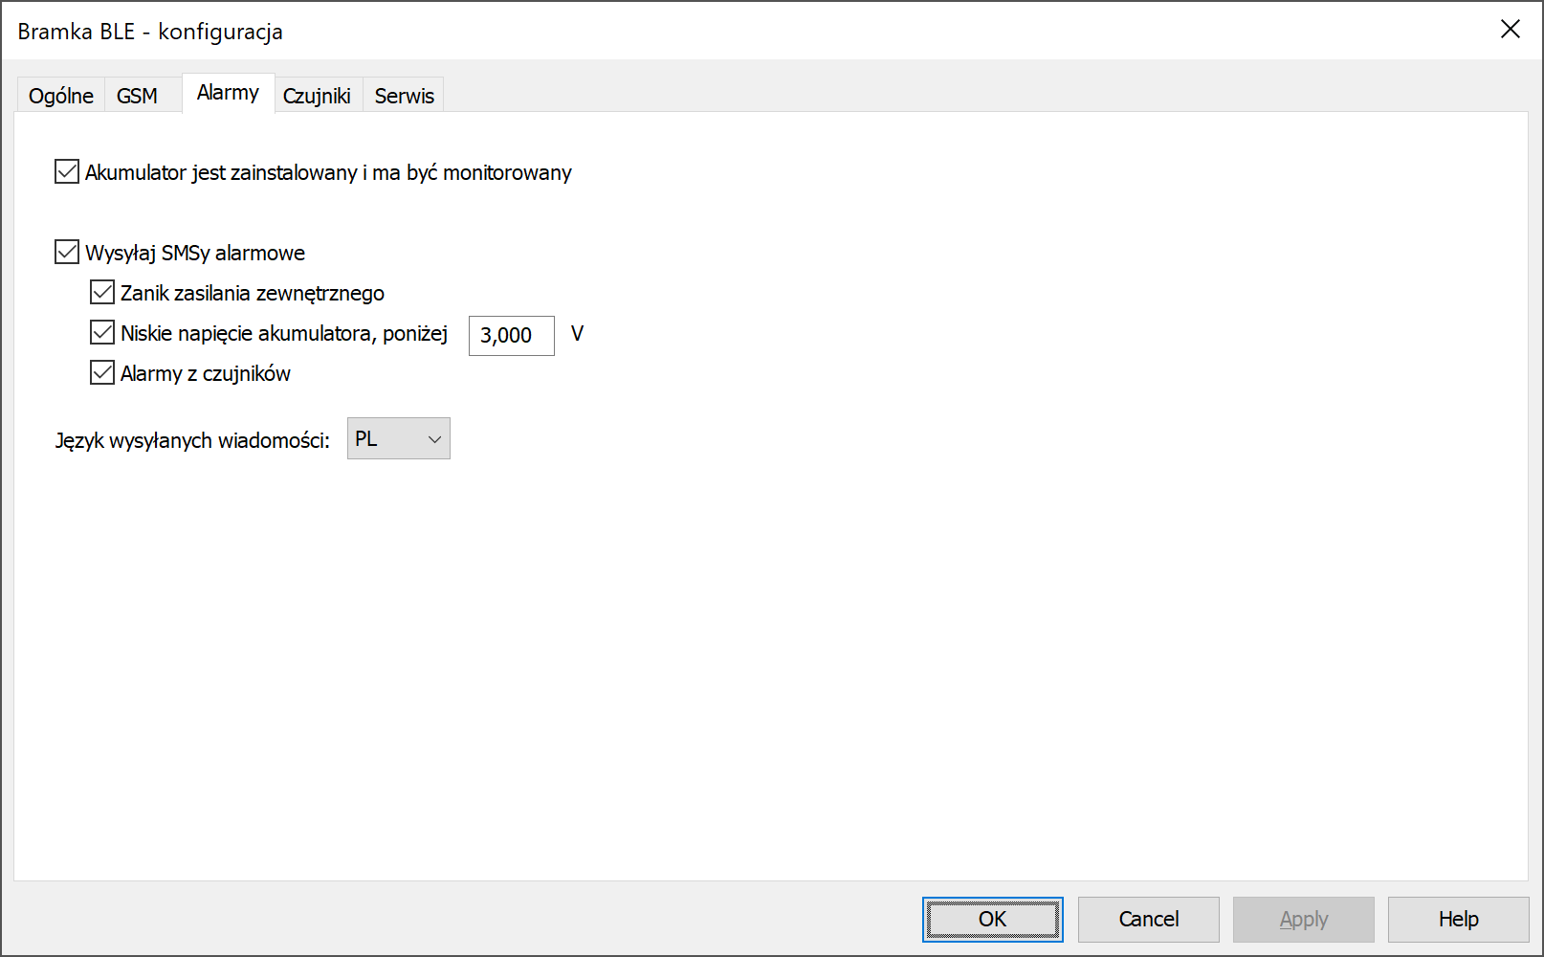Click the OK button
This screenshot has width=1544, height=957.
(x=993, y=920)
